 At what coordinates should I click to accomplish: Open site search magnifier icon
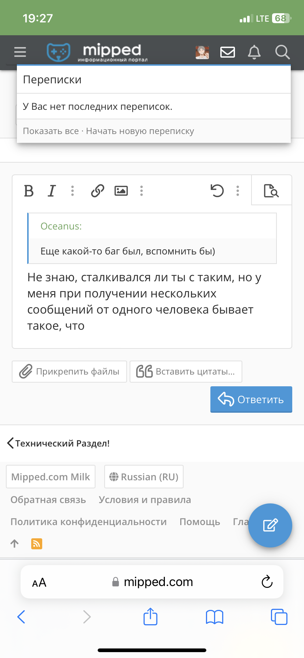(283, 52)
